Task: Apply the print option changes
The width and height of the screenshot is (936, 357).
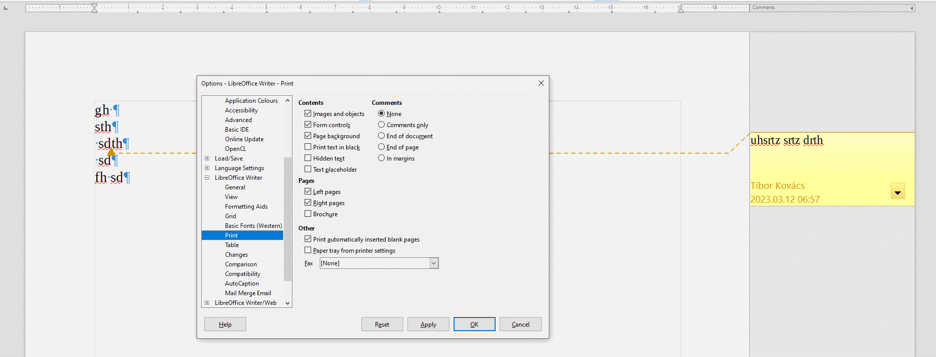Action: (x=428, y=324)
